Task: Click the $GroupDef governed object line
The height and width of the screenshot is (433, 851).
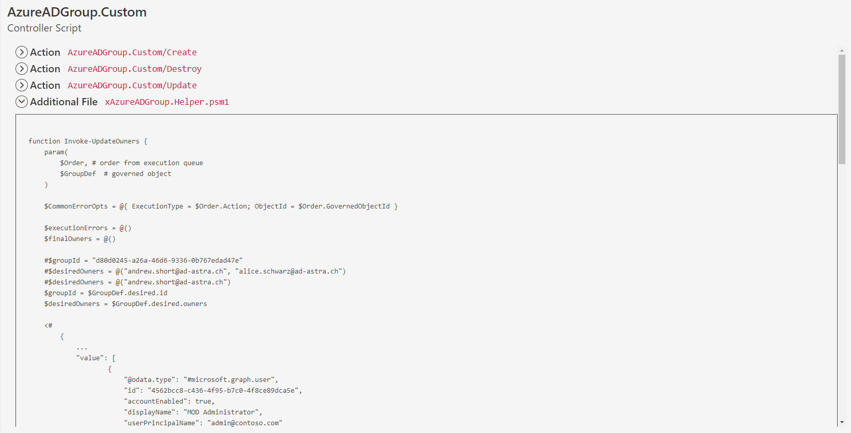Action: (x=116, y=173)
